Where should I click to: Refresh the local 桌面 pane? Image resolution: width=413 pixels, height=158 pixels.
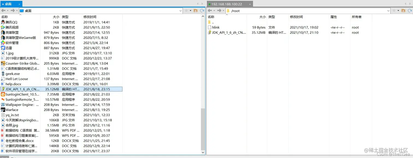pyautogui.click(x=202, y=11)
